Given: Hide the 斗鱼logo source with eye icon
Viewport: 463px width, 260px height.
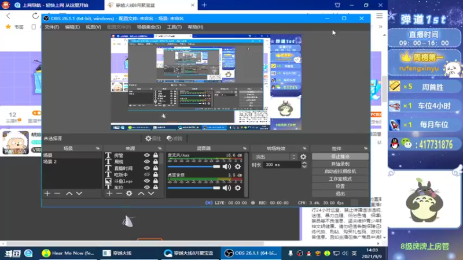Looking at the screenshot, I should [x=147, y=181].
